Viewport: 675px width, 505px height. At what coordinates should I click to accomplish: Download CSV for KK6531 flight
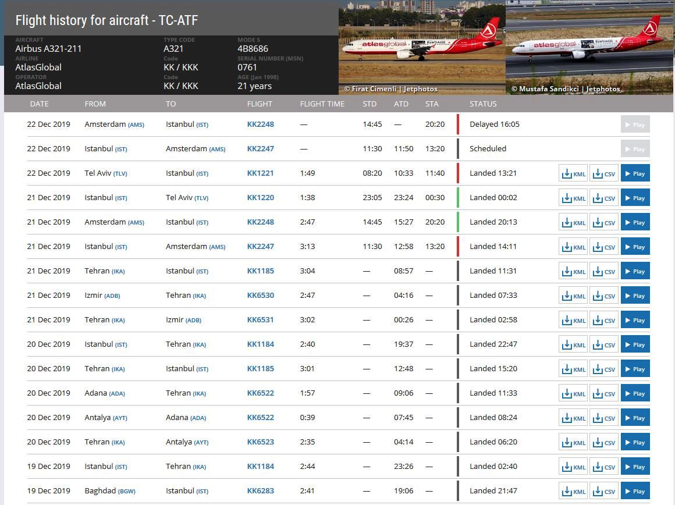[x=604, y=320]
